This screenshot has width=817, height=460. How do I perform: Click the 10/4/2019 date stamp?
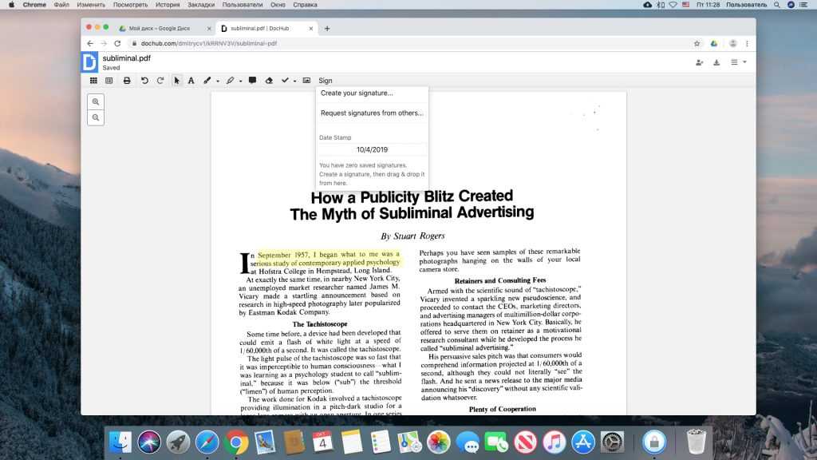pos(372,149)
